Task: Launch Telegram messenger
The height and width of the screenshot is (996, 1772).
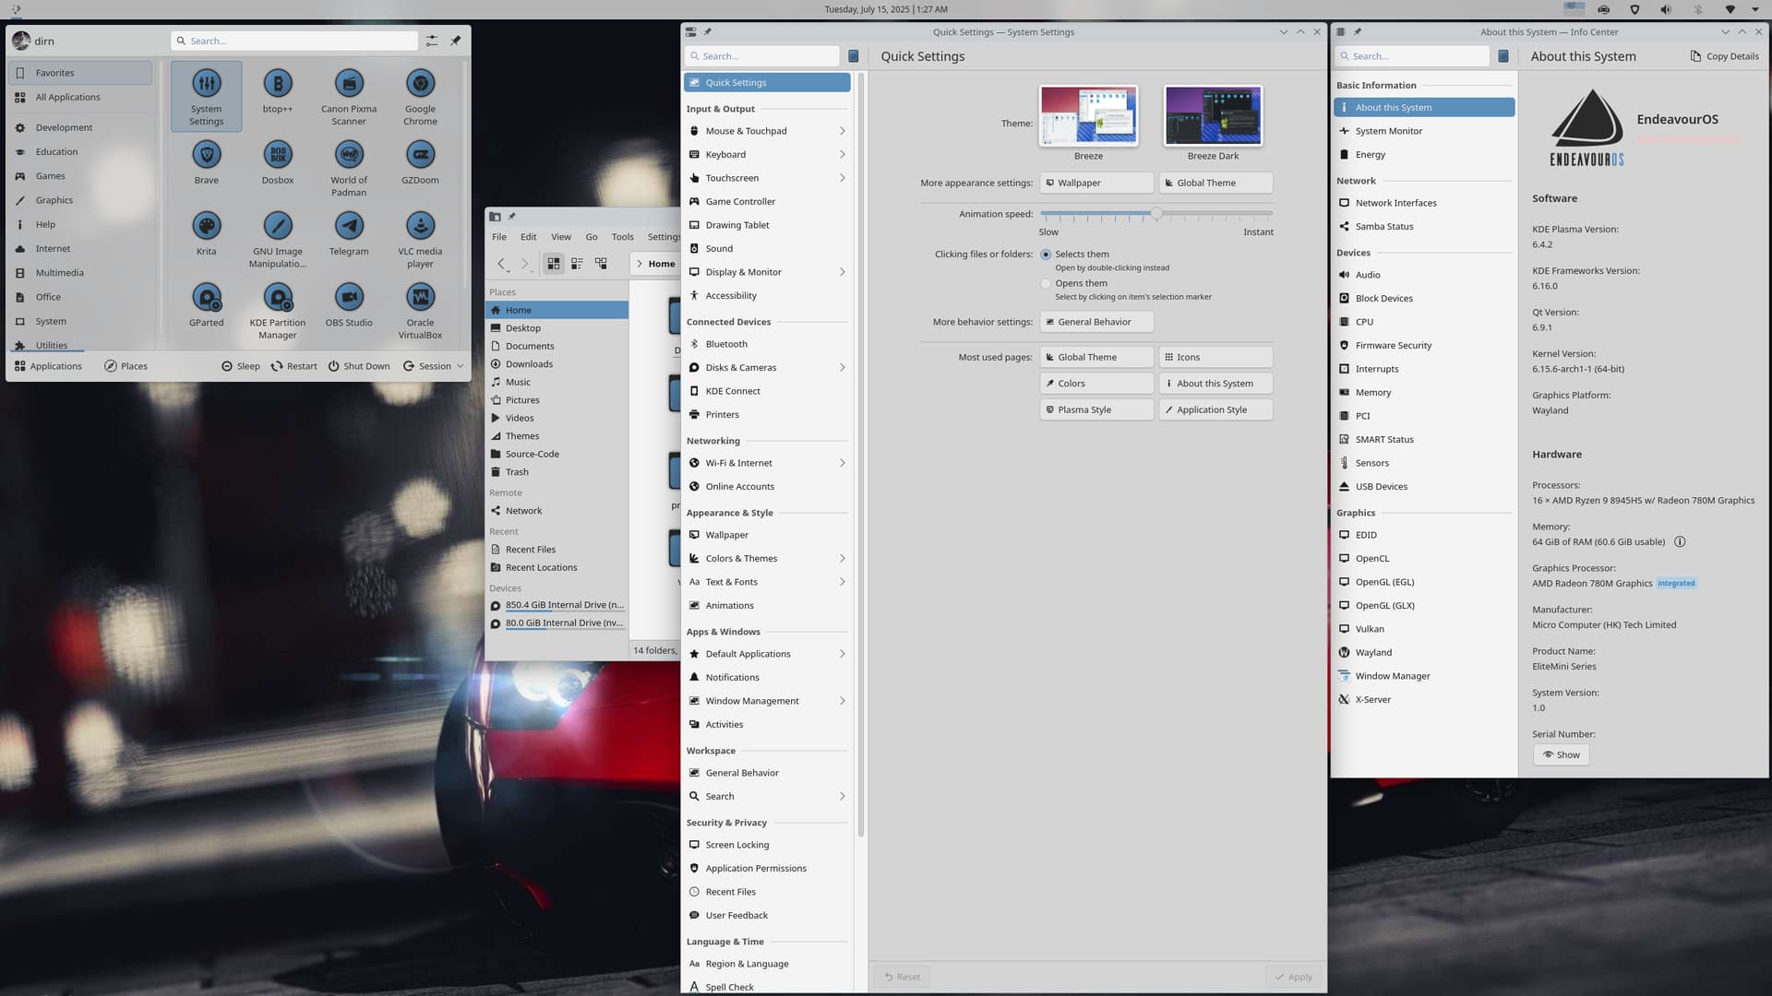Action: 349,233
